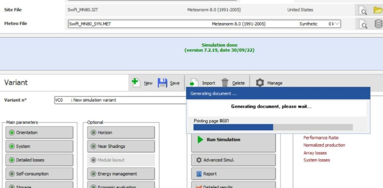Select the Performance Ratio result link
This screenshot has height=188, width=383.
321,137
